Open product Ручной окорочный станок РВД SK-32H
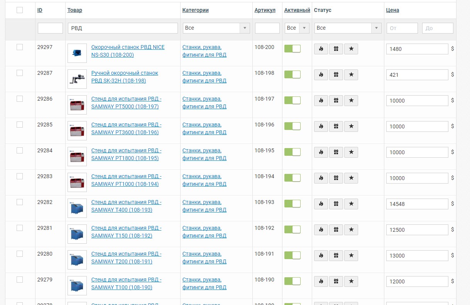This screenshot has height=305, width=470. tap(125, 77)
